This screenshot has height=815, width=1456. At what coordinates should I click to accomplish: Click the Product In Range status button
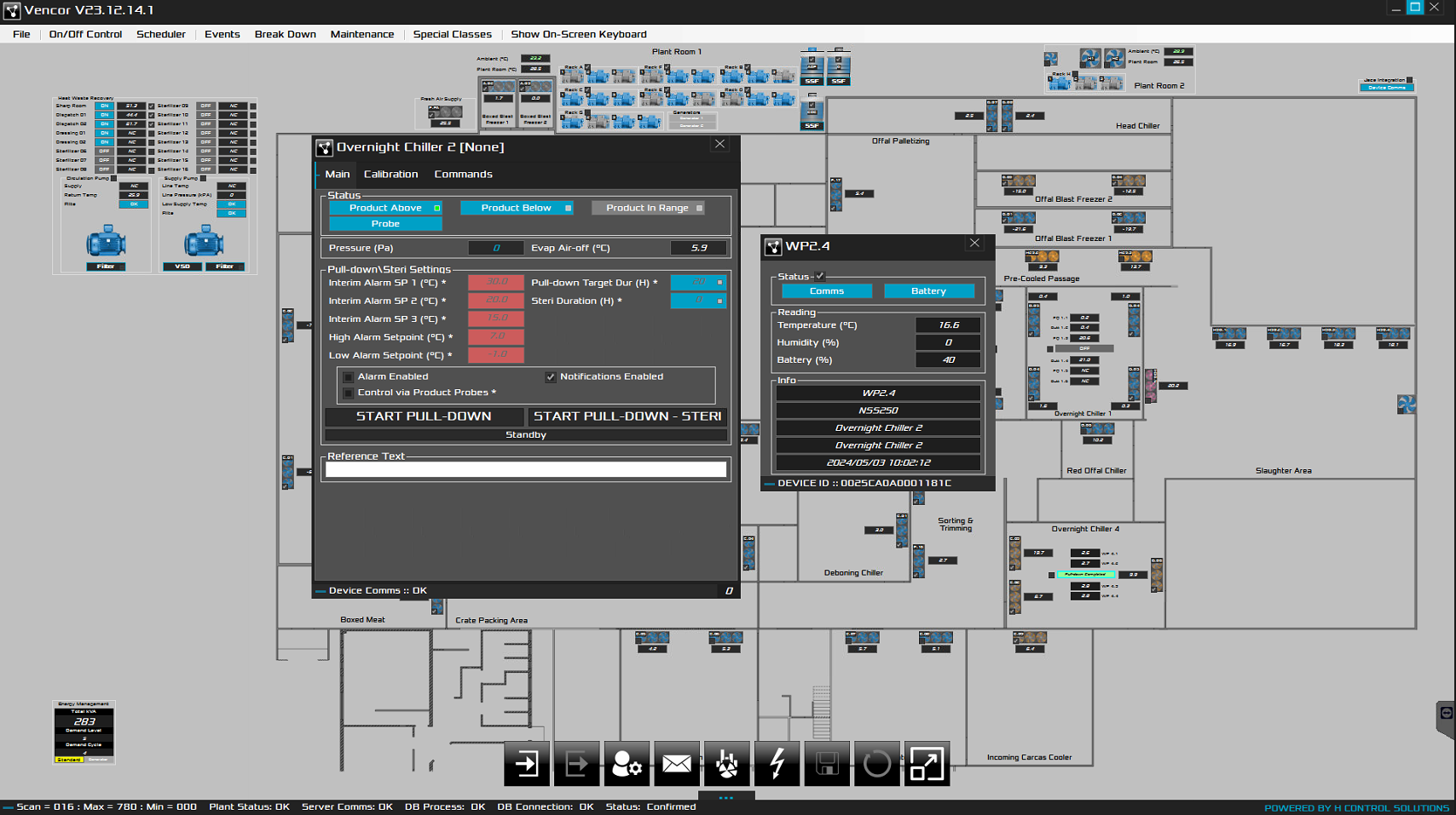point(648,208)
